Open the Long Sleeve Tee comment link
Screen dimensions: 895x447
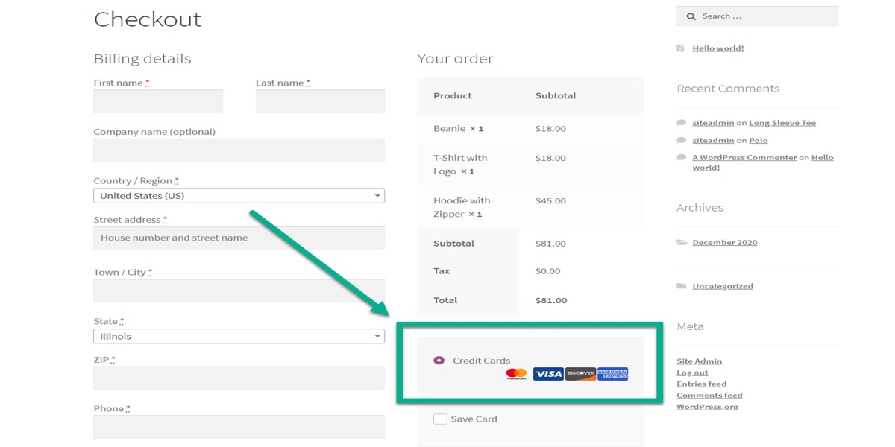(x=782, y=123)
